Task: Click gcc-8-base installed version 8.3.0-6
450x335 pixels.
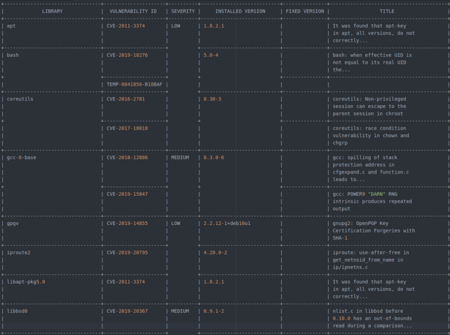Action: pyautogui.click(x=214, y=157)
